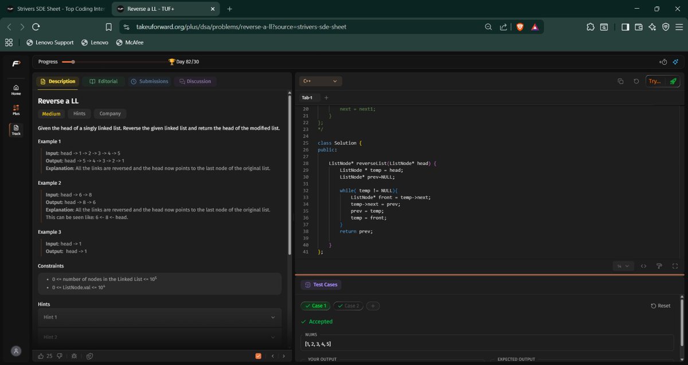This screenshot has width=688, height=365.
Task: Select test Case 1
Action: coord(315,306)
